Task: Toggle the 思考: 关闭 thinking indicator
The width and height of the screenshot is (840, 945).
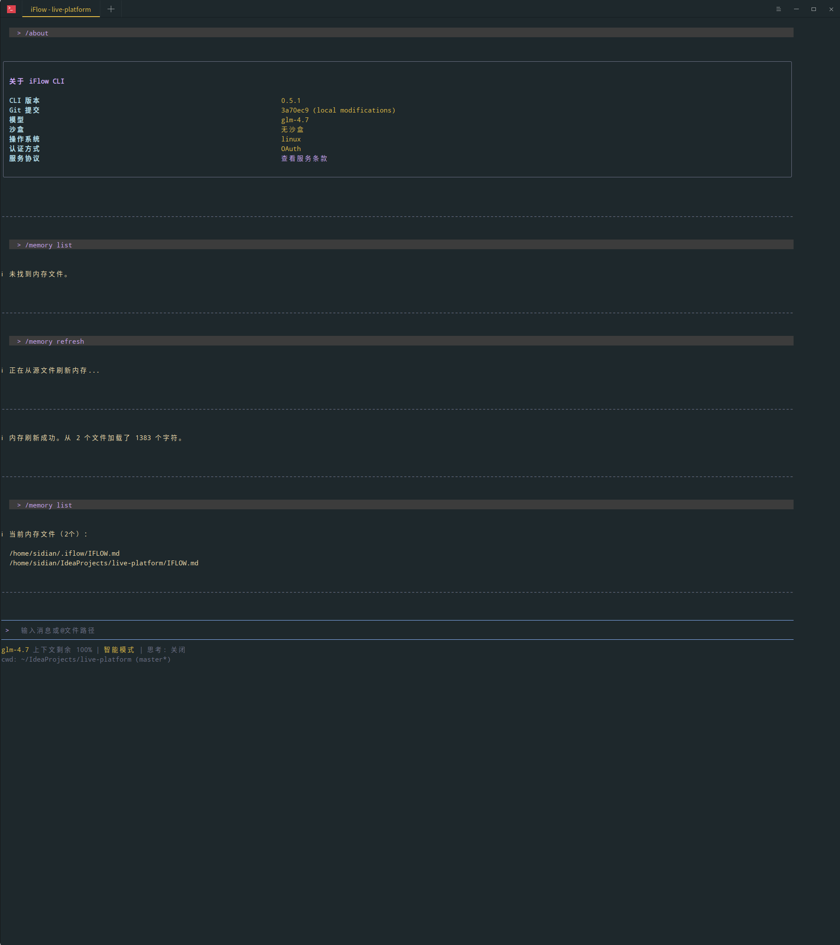Action: [166, 650]
